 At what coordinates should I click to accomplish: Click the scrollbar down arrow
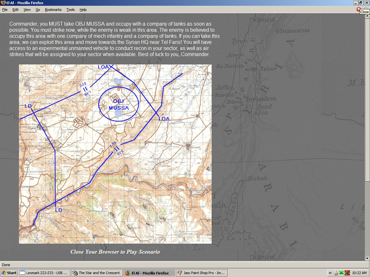coord(367,259)
